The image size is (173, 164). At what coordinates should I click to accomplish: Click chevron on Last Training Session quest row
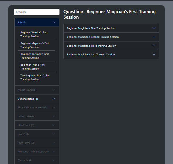tap(154, 54)
